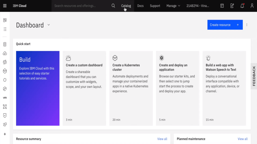View all in Resource summary
Image resolution: width=257 pixels, height=144 pixels.
click(162, 139)
